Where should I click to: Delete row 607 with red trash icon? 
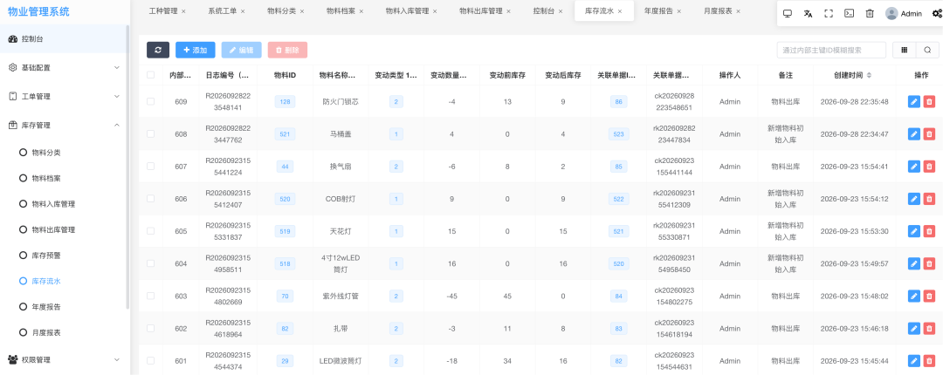point(929,167)
